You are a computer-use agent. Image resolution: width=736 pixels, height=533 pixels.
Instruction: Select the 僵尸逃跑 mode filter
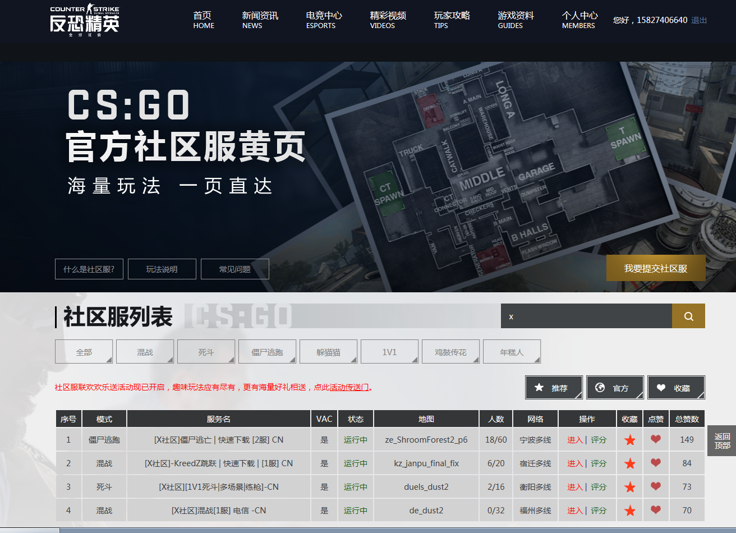click(267, 352)
